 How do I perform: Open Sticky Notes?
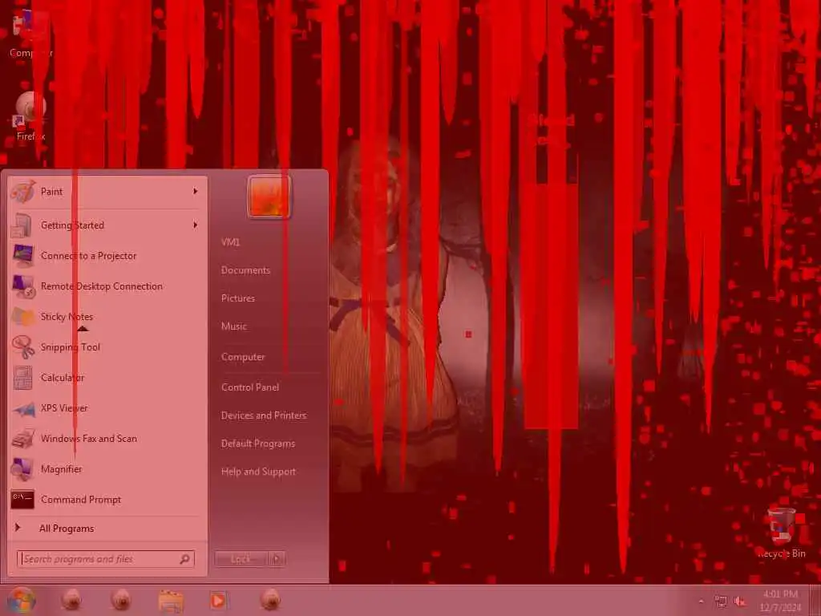(107, 316)
